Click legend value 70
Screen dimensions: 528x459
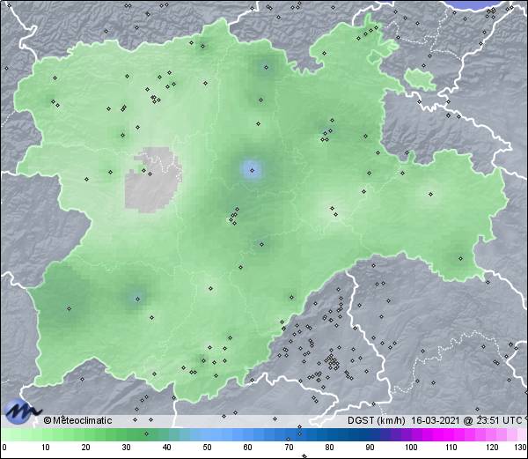click(x=289, y=448)
